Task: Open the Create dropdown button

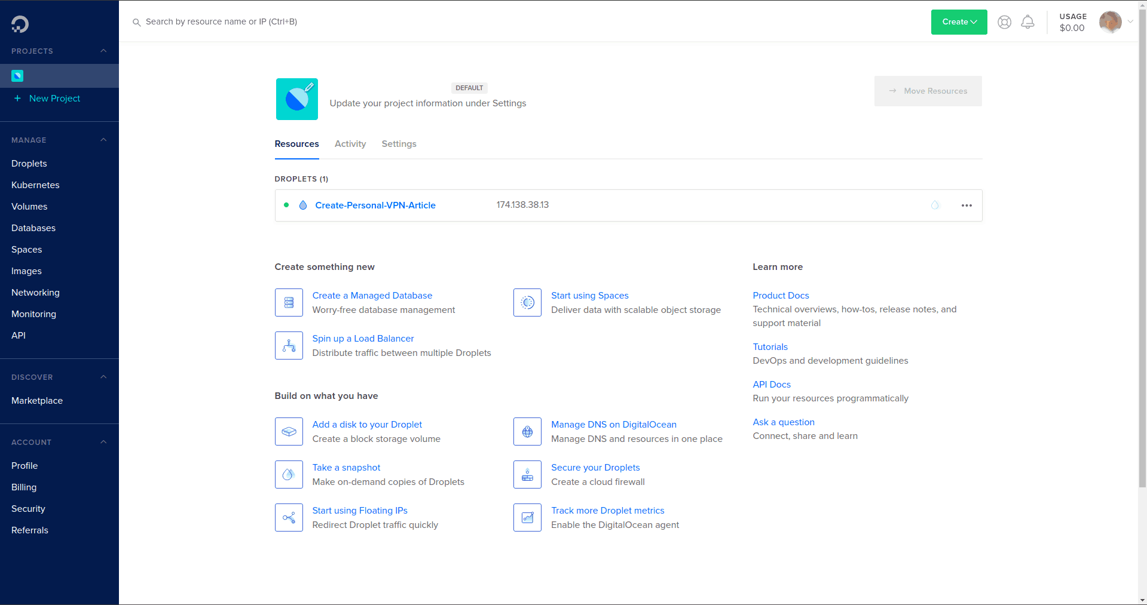Action: 959,22
